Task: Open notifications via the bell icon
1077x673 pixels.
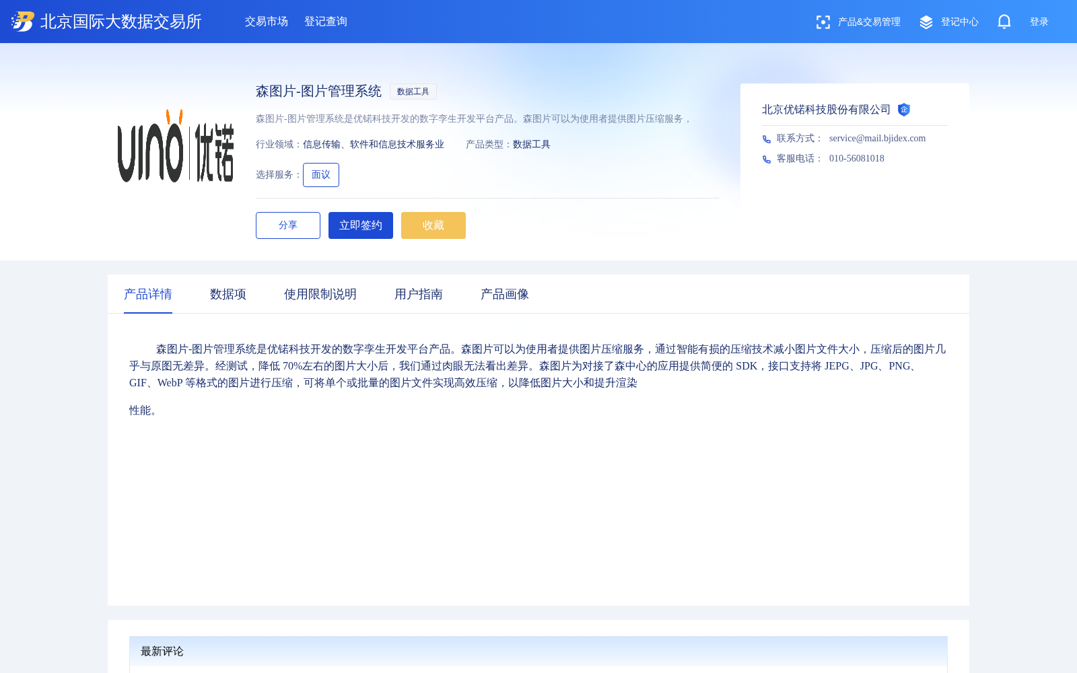Action: (x=1004, y=22)
